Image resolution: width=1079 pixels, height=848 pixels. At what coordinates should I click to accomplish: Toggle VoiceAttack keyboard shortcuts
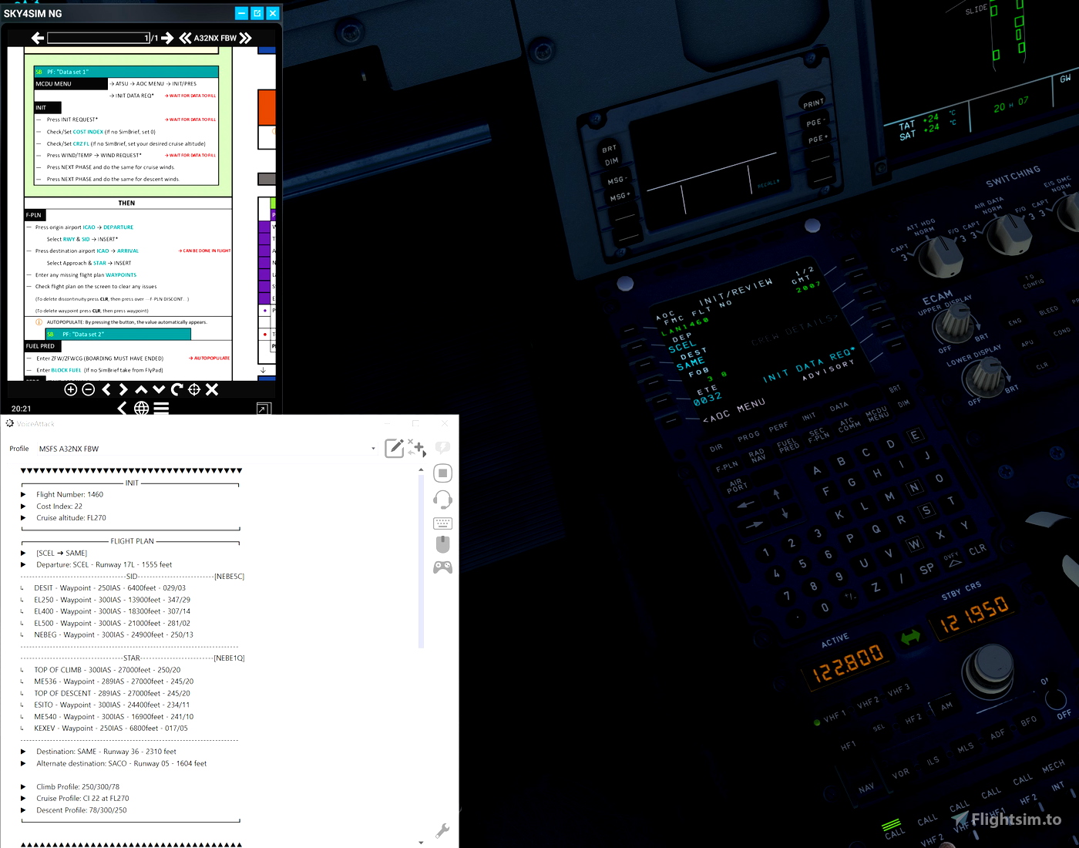tap(442, 523)
